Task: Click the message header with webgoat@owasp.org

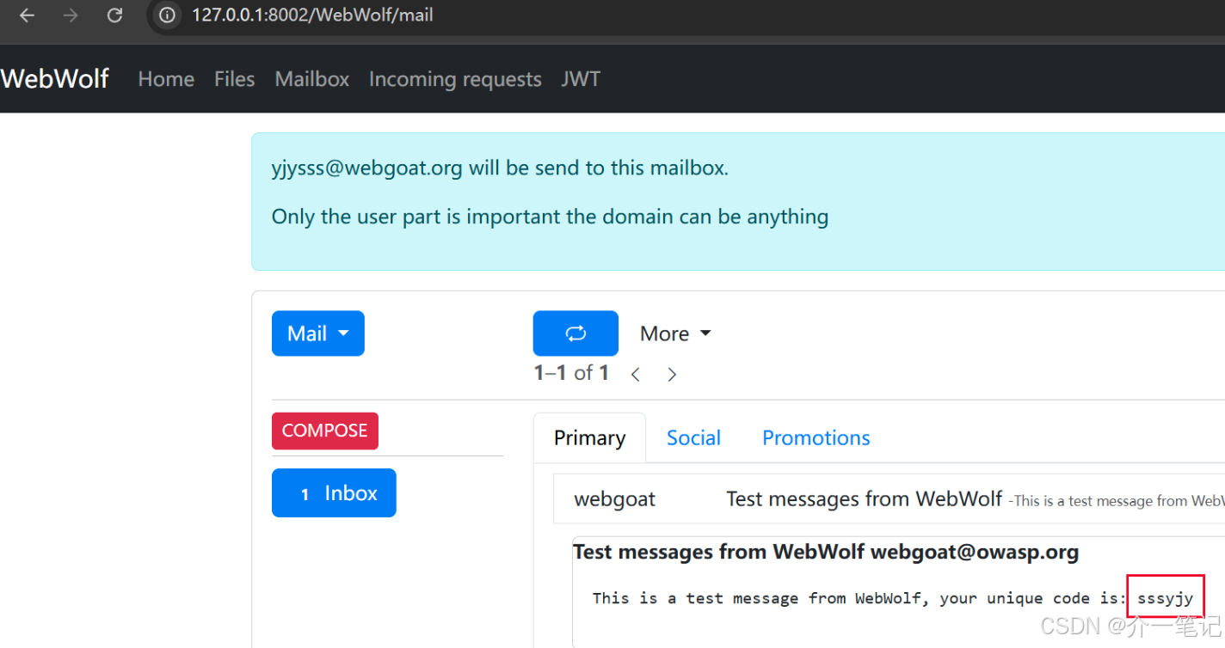Action: [x=826, y=552]
